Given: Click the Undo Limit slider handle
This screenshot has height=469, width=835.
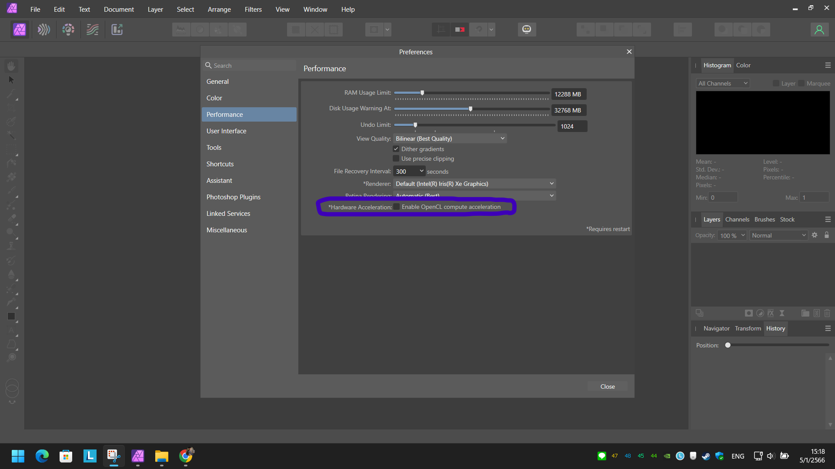Looking at the screenshot, I should pos(415,125).
